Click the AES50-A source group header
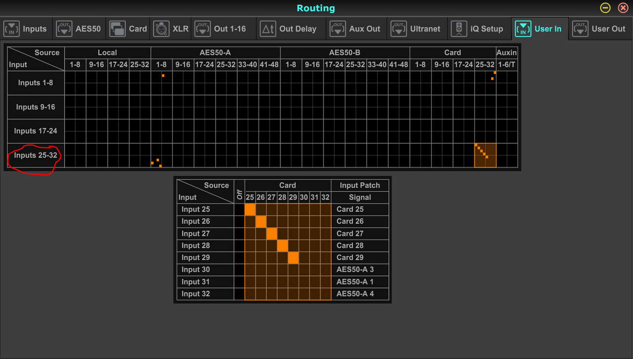The width and height of the screenshot is (633, 359). tap(215, 52)
